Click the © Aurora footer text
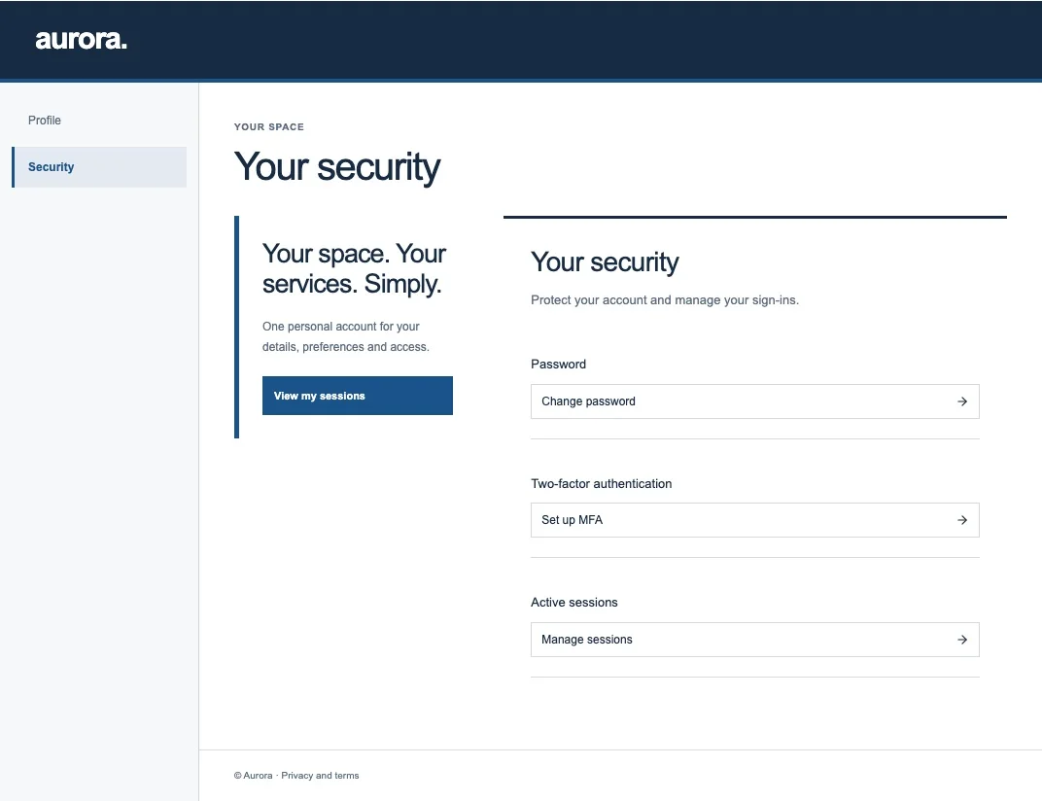 253,776
